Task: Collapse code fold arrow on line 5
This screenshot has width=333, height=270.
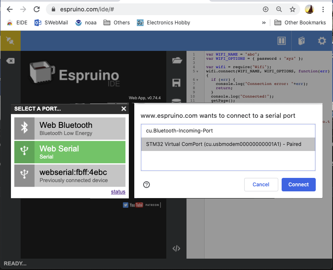Action: [197, 71]
